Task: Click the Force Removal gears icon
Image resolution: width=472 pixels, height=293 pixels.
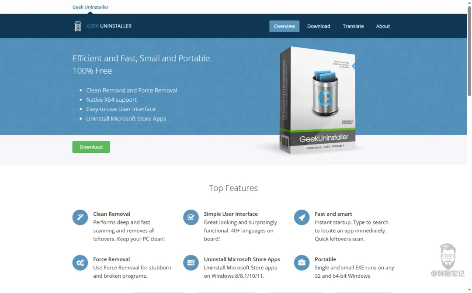Action: coord(80,262)
